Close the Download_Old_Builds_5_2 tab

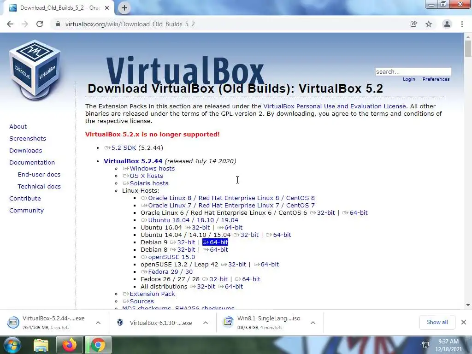(x=107, y=8)
